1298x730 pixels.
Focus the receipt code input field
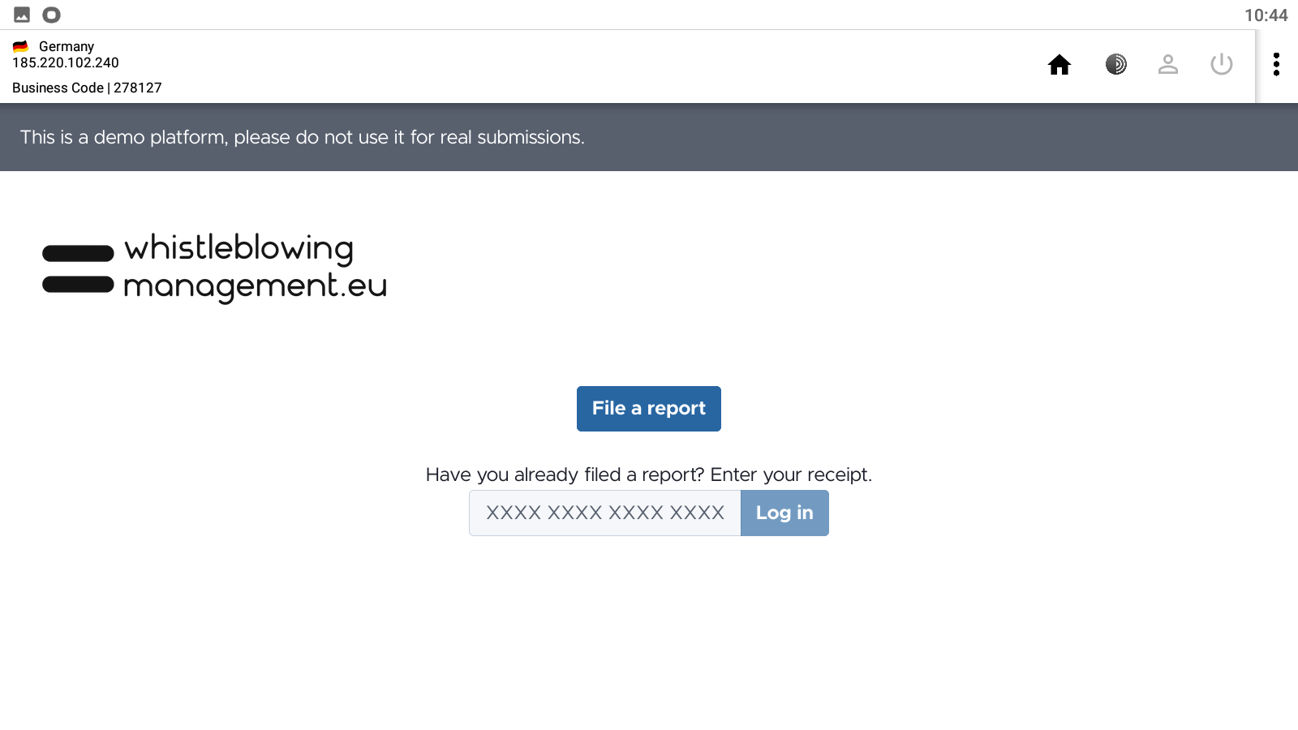point(605,513)
